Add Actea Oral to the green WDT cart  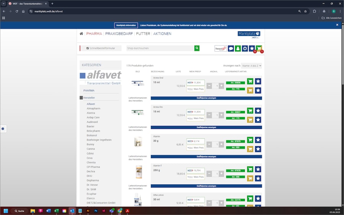[x=250, y=81]
